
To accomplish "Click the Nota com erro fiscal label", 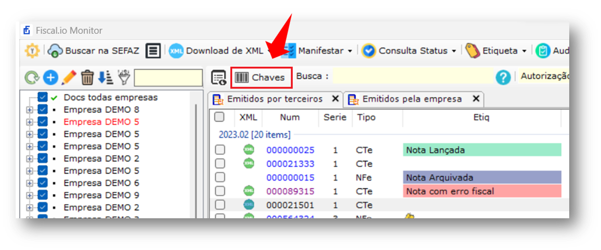I will (x=482, y=191).
